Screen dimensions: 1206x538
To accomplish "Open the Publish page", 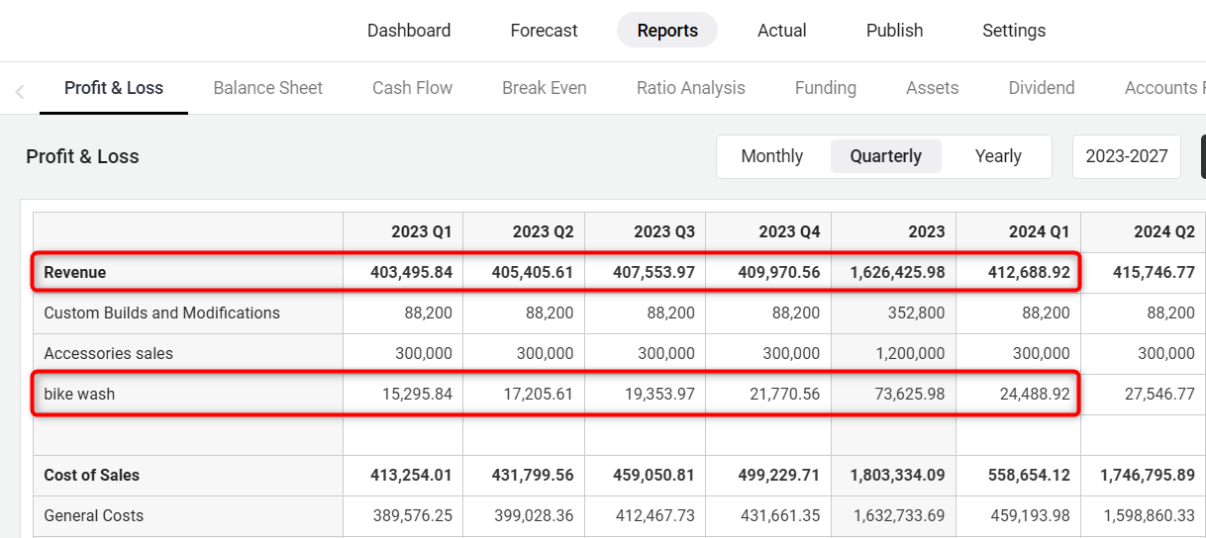I will point(894,31).
